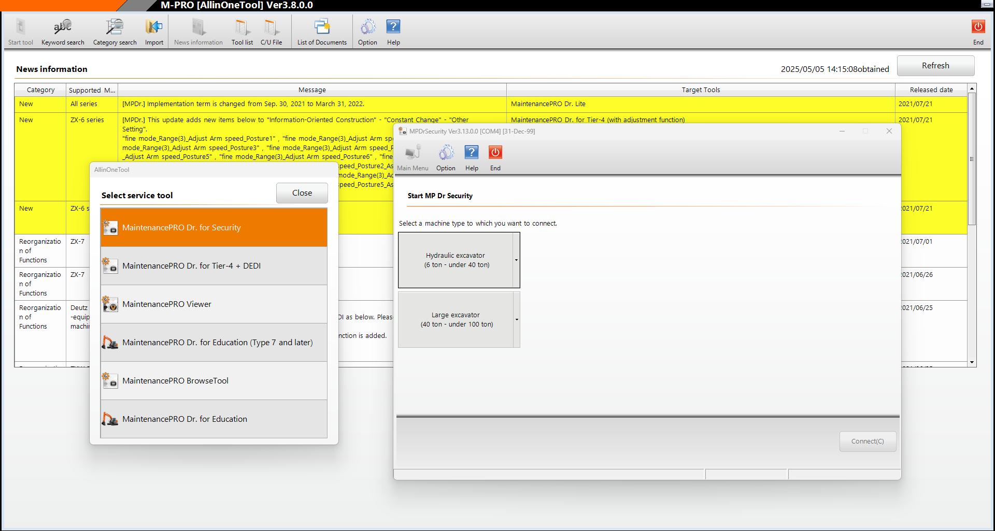
Task: Minimize the M-PRO main window
Action: 986,5
